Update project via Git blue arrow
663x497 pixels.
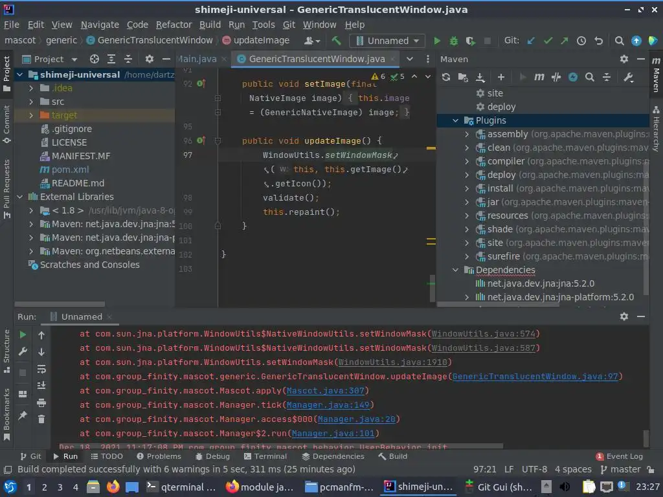(x=531, y=41)
